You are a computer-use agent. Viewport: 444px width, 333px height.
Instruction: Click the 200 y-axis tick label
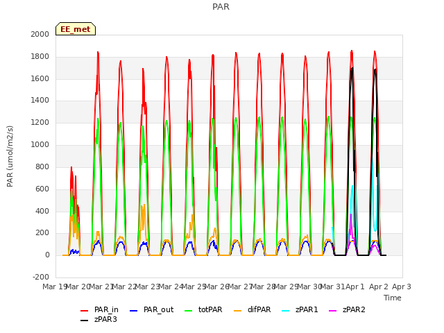pos(42,233)
